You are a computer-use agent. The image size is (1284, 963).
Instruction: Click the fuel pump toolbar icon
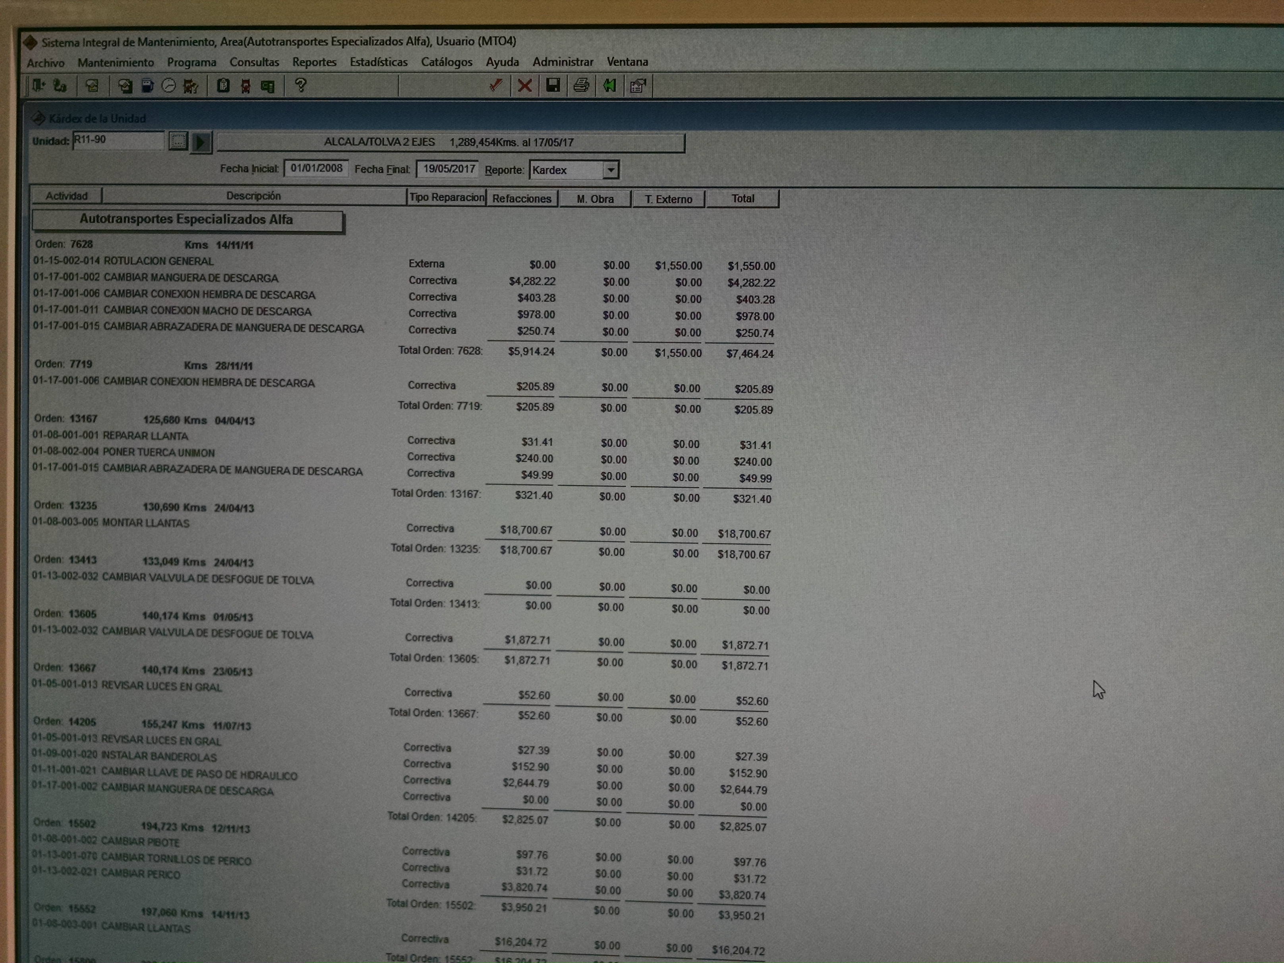[147, 86]
